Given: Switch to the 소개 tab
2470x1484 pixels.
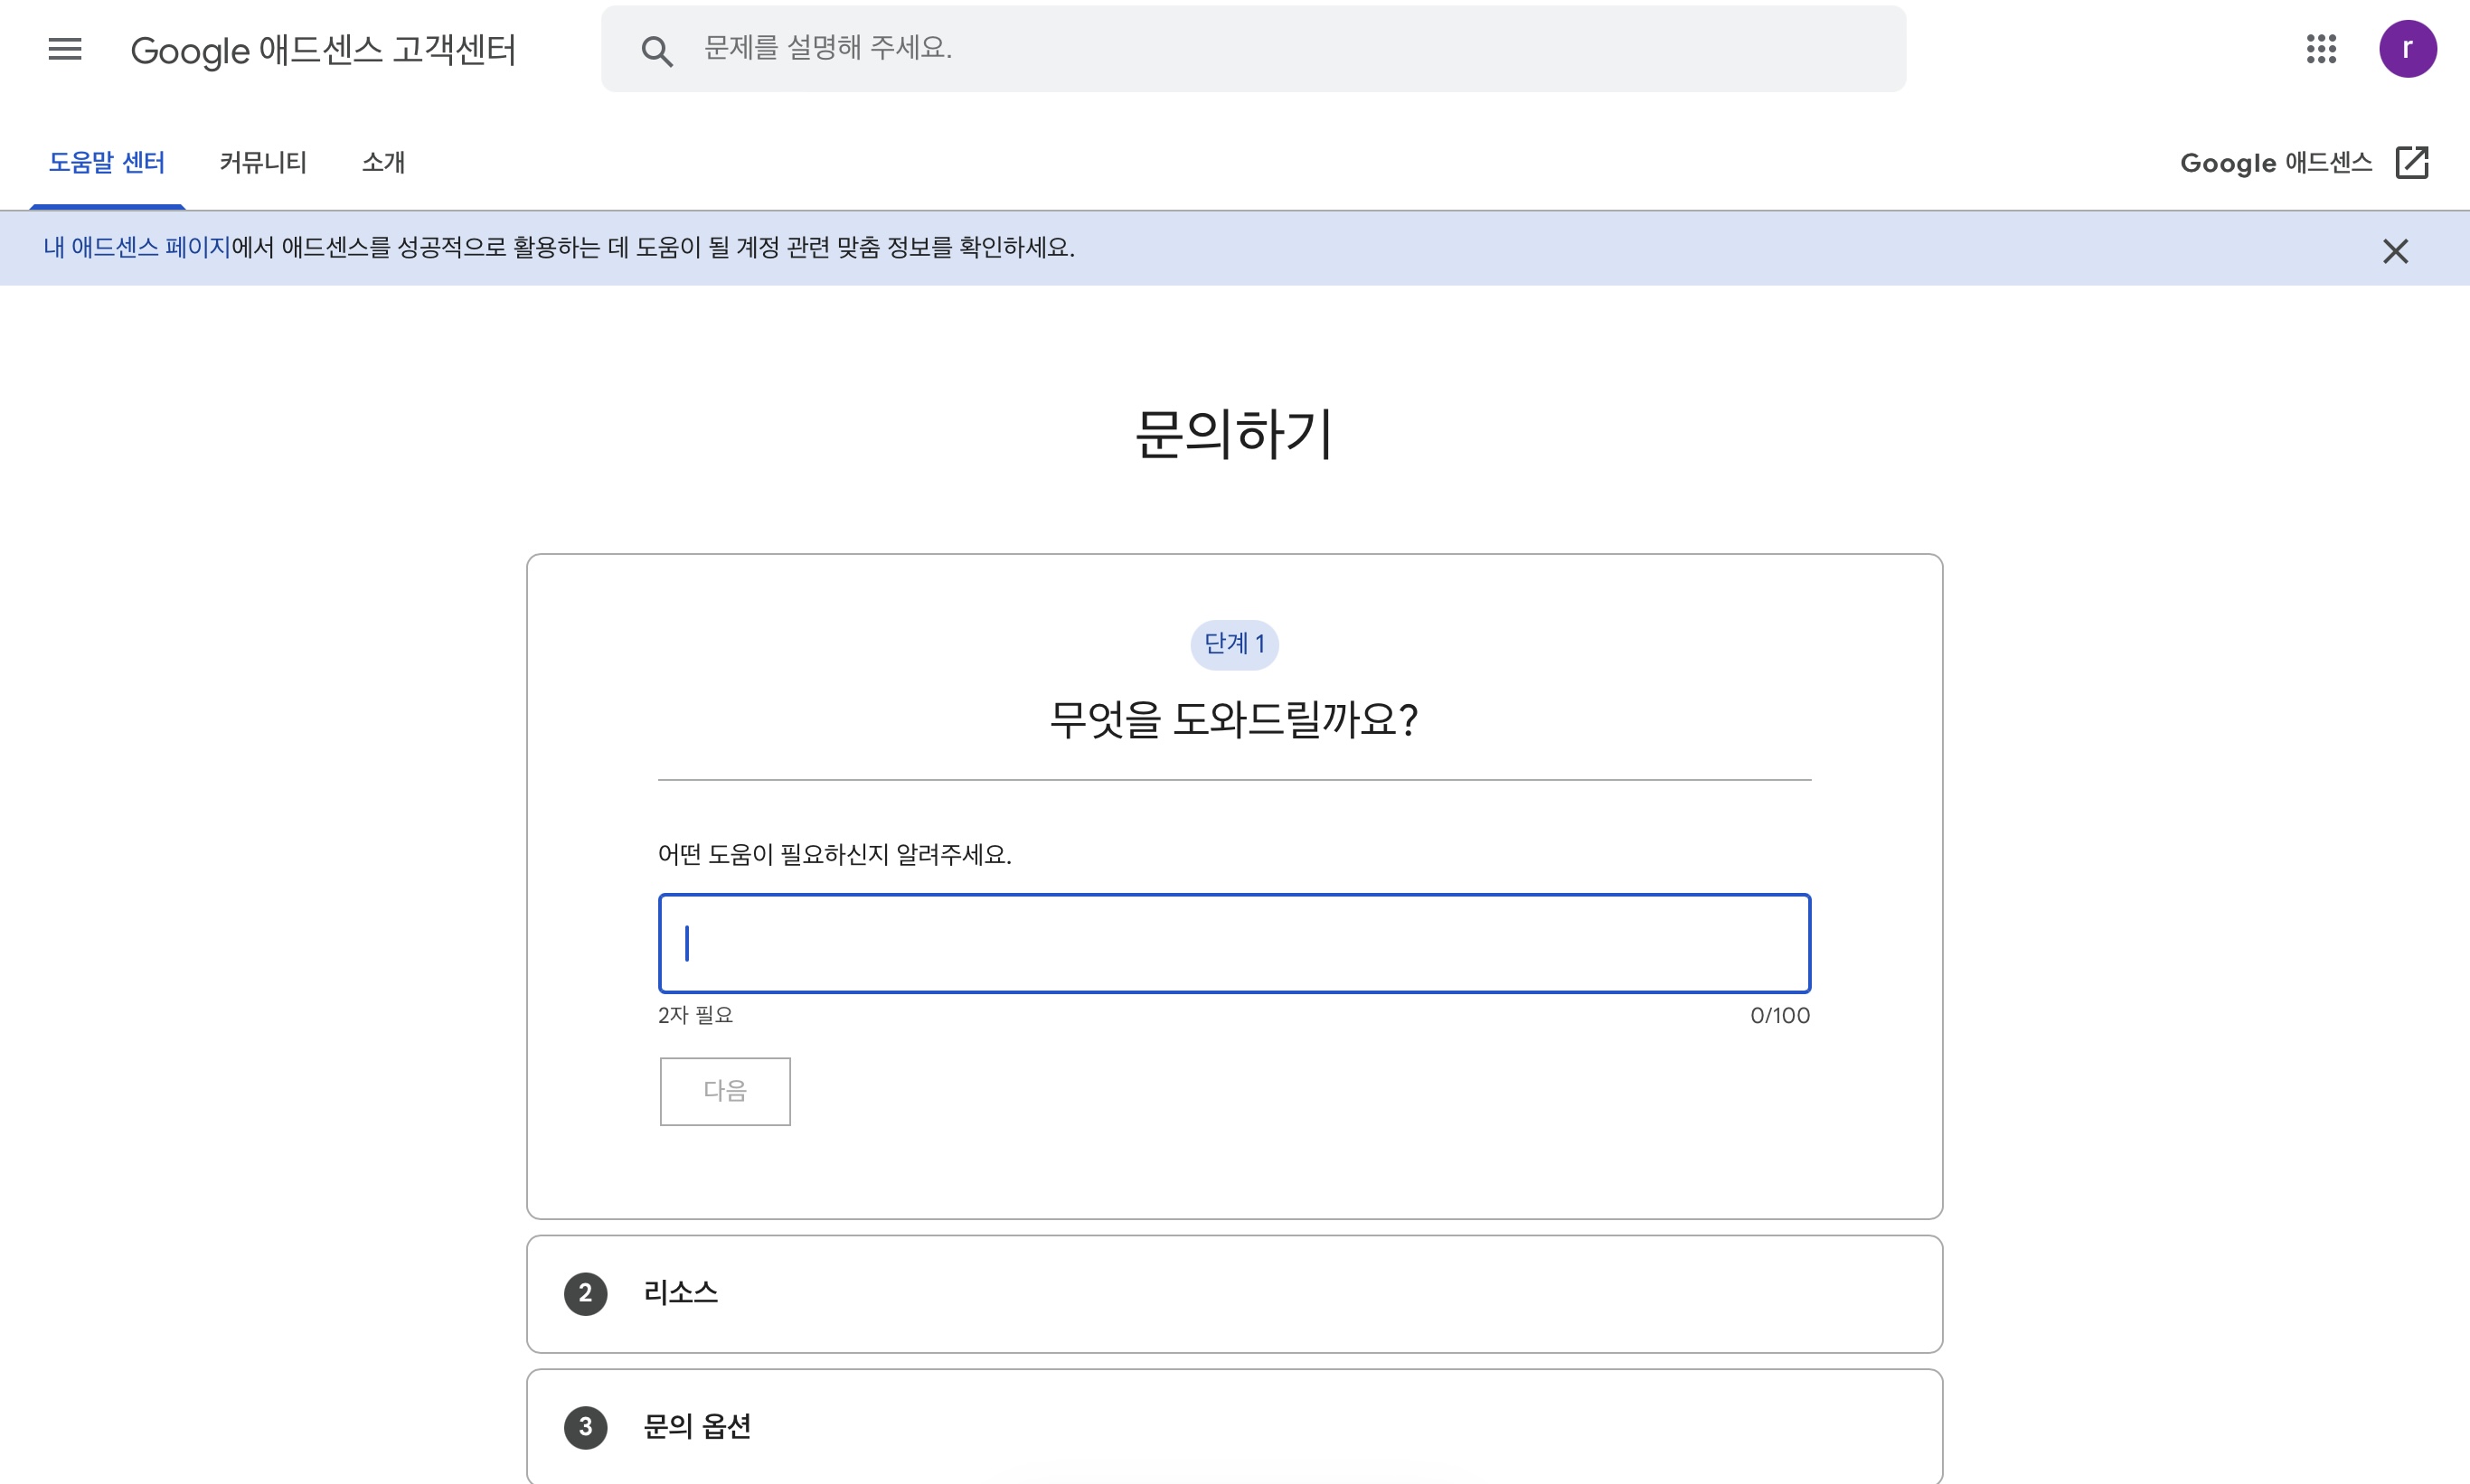Looking at the screenshot, I should [x=383, y=162].
